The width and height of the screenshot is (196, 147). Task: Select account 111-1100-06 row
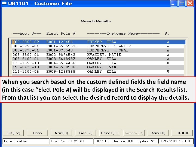pyautogui.click(x=98, y=72)
